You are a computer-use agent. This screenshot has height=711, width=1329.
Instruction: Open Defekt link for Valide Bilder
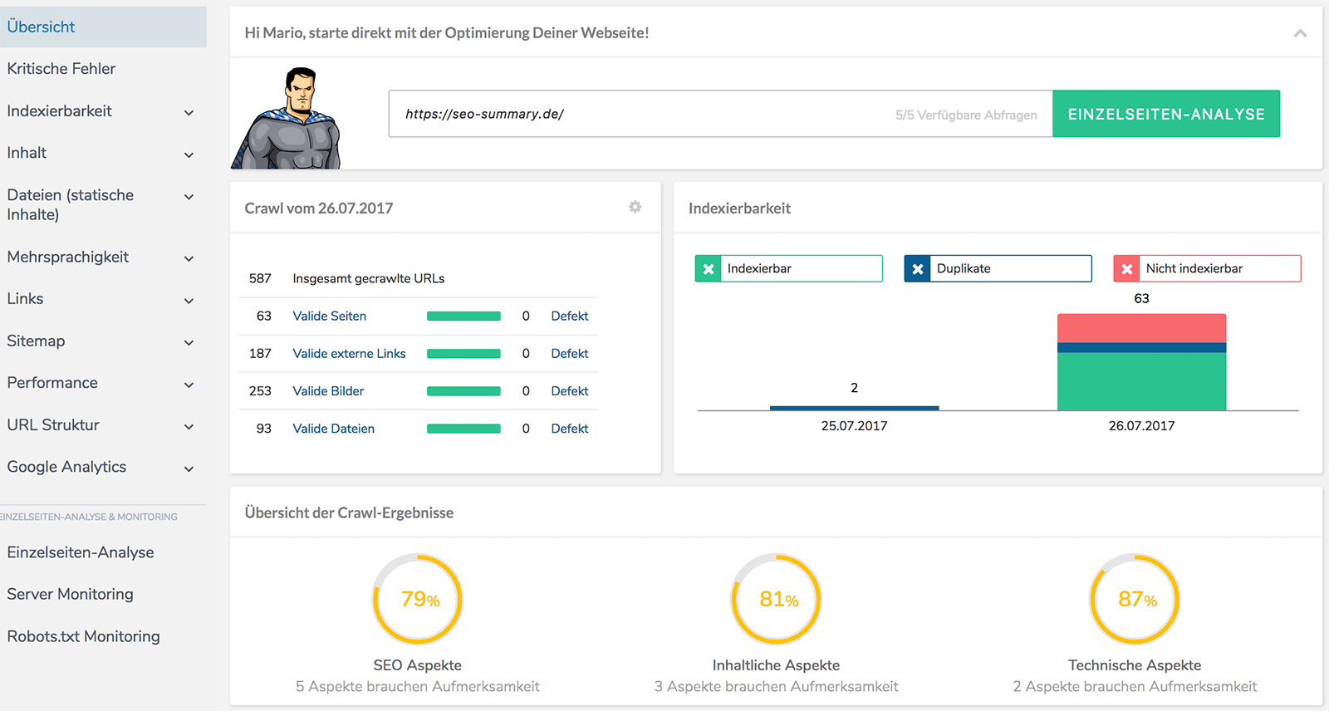569,391
